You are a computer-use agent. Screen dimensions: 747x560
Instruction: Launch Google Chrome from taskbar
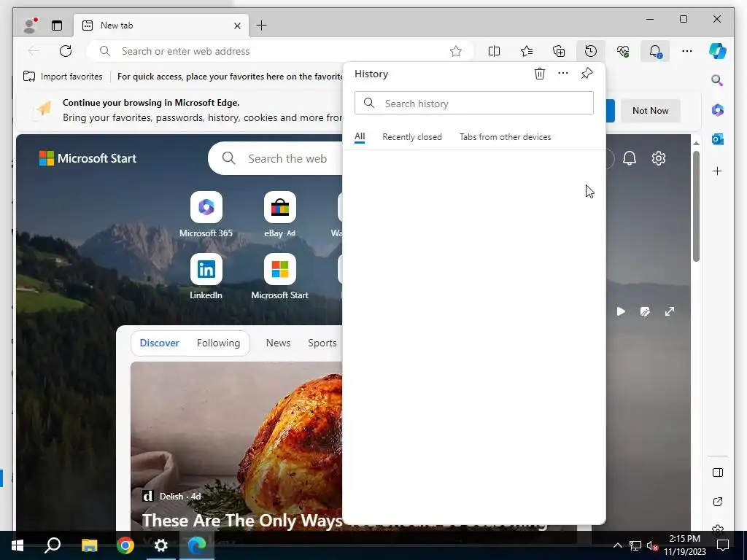tap(125, 545)
